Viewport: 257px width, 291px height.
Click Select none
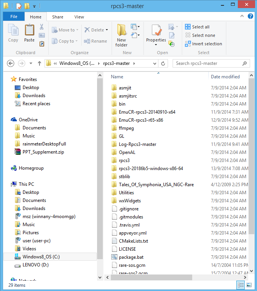(x=200, y=35)
